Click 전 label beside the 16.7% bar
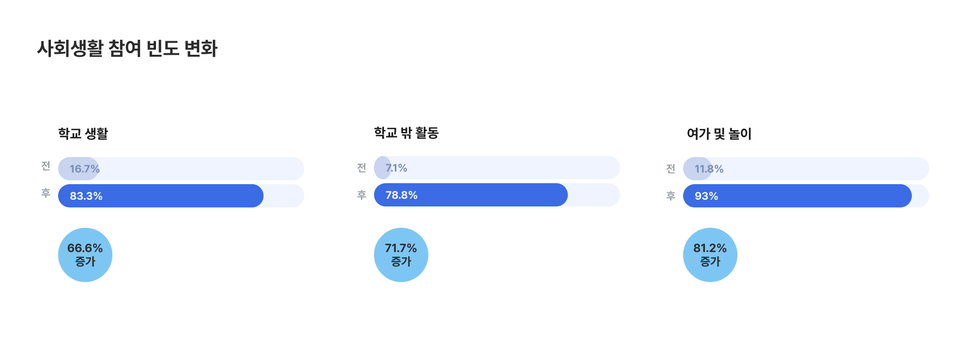The width and height of the screenshot is (969, 347). point(46,166)
